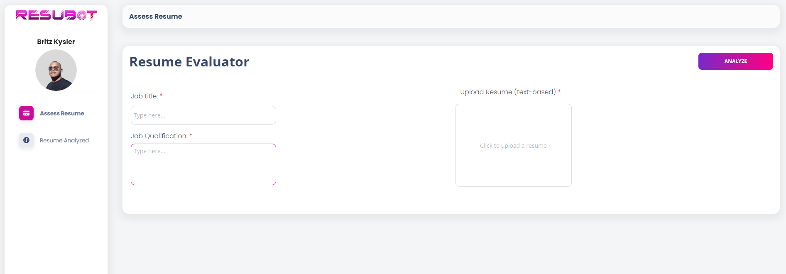Click the gear in Resubot logo
The height and width of the screenshot is (274, 786).
(82, 15)
